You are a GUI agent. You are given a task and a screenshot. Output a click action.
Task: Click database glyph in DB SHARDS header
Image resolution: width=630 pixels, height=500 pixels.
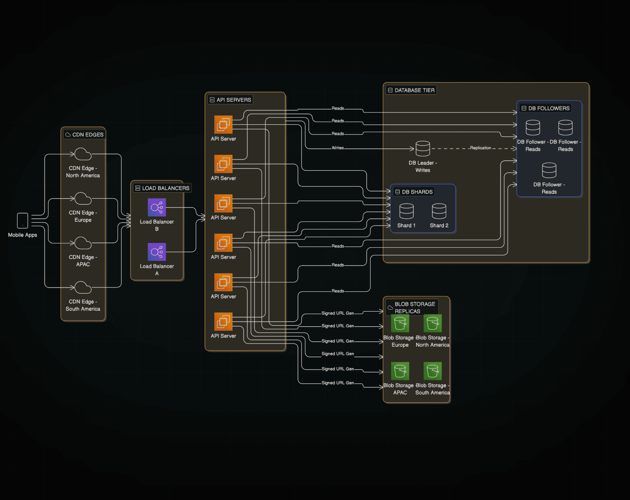[x=397, y=192]
